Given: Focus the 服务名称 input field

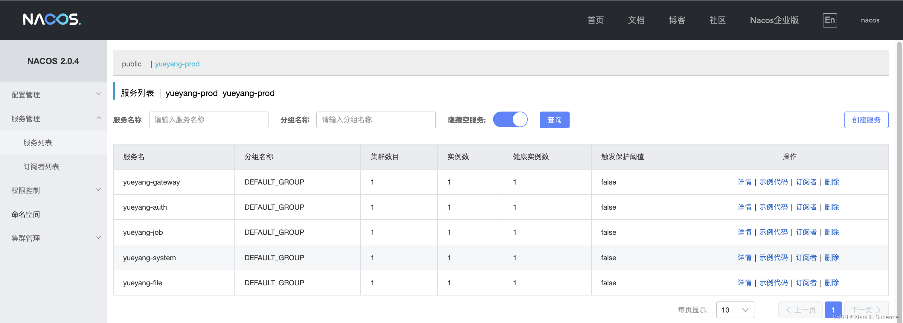Looking at the screenshot, I should point(208,120).
